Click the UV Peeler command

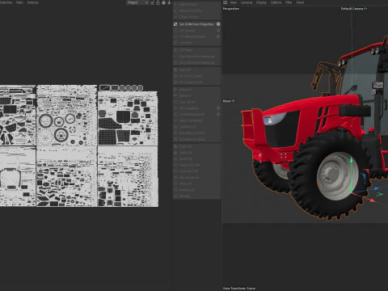pos(186,50)
